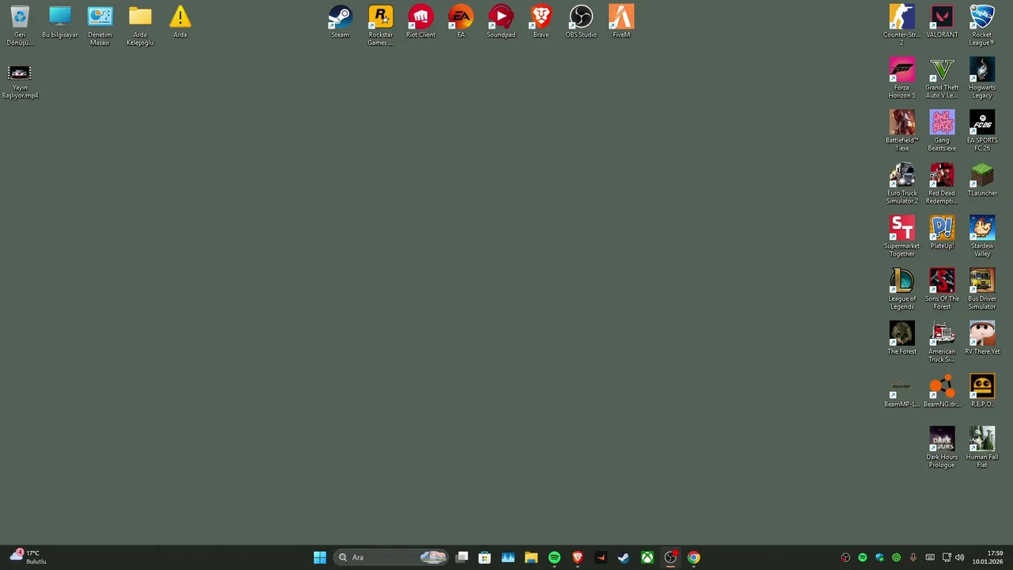Select the Yayın Başlıyor.mp4 video file
This screenshot has height=570, width=1013.
click(x=20, y=82)
